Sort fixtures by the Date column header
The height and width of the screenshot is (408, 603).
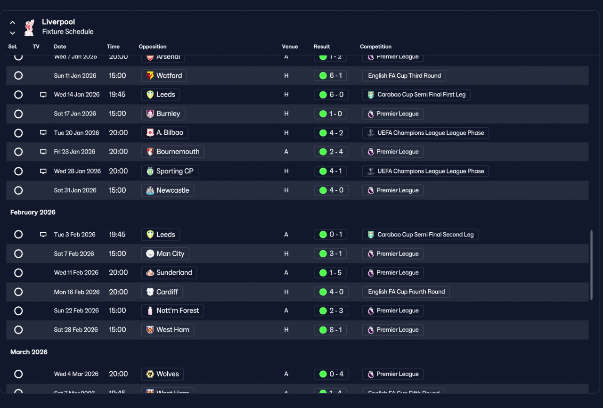(x=60, y=47)
